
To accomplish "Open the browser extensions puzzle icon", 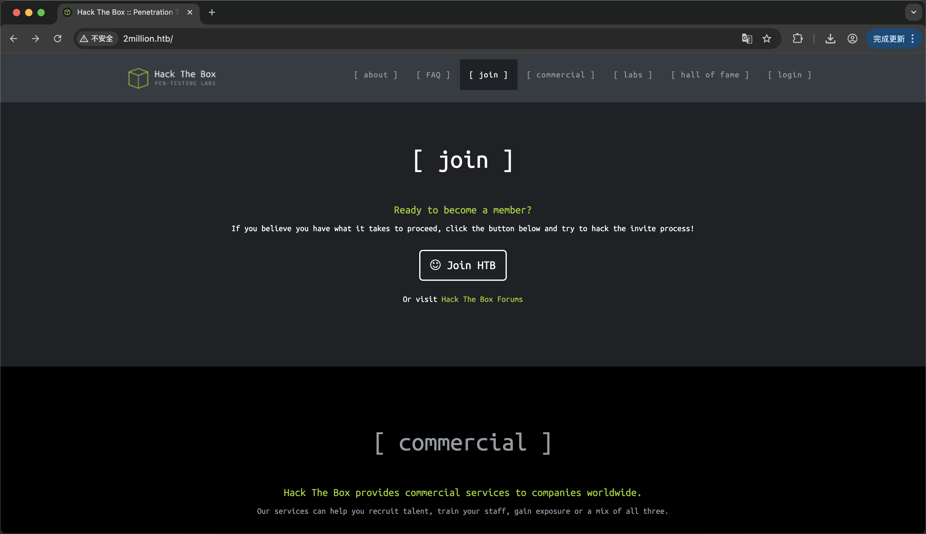I will (798, 39).
